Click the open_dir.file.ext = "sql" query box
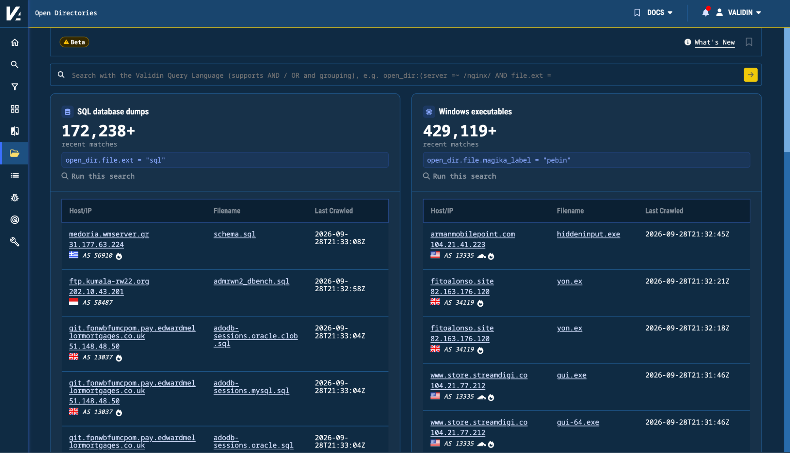This screenshot has width=790, height=453. [x=225, y=160]
